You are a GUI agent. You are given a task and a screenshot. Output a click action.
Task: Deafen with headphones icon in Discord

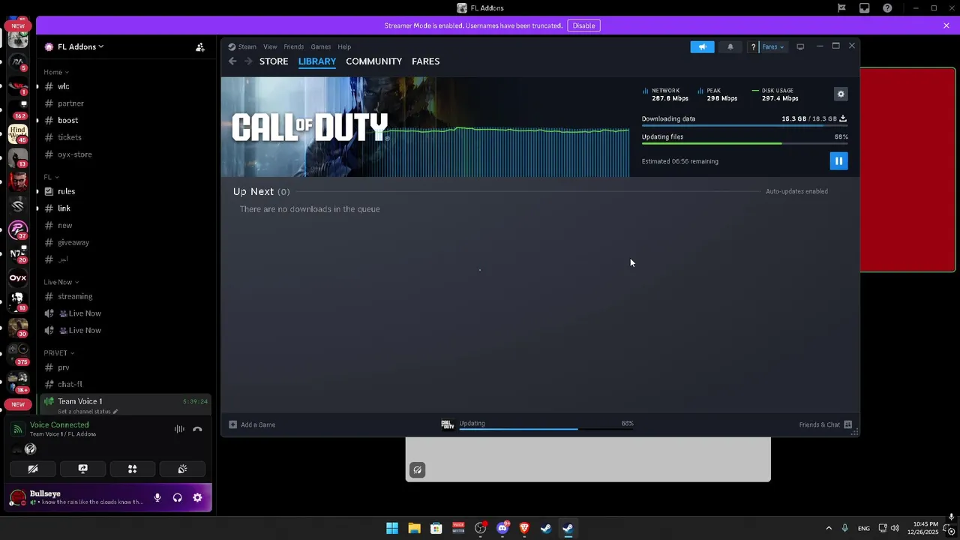pyautogui.click(x=177, y=497)
